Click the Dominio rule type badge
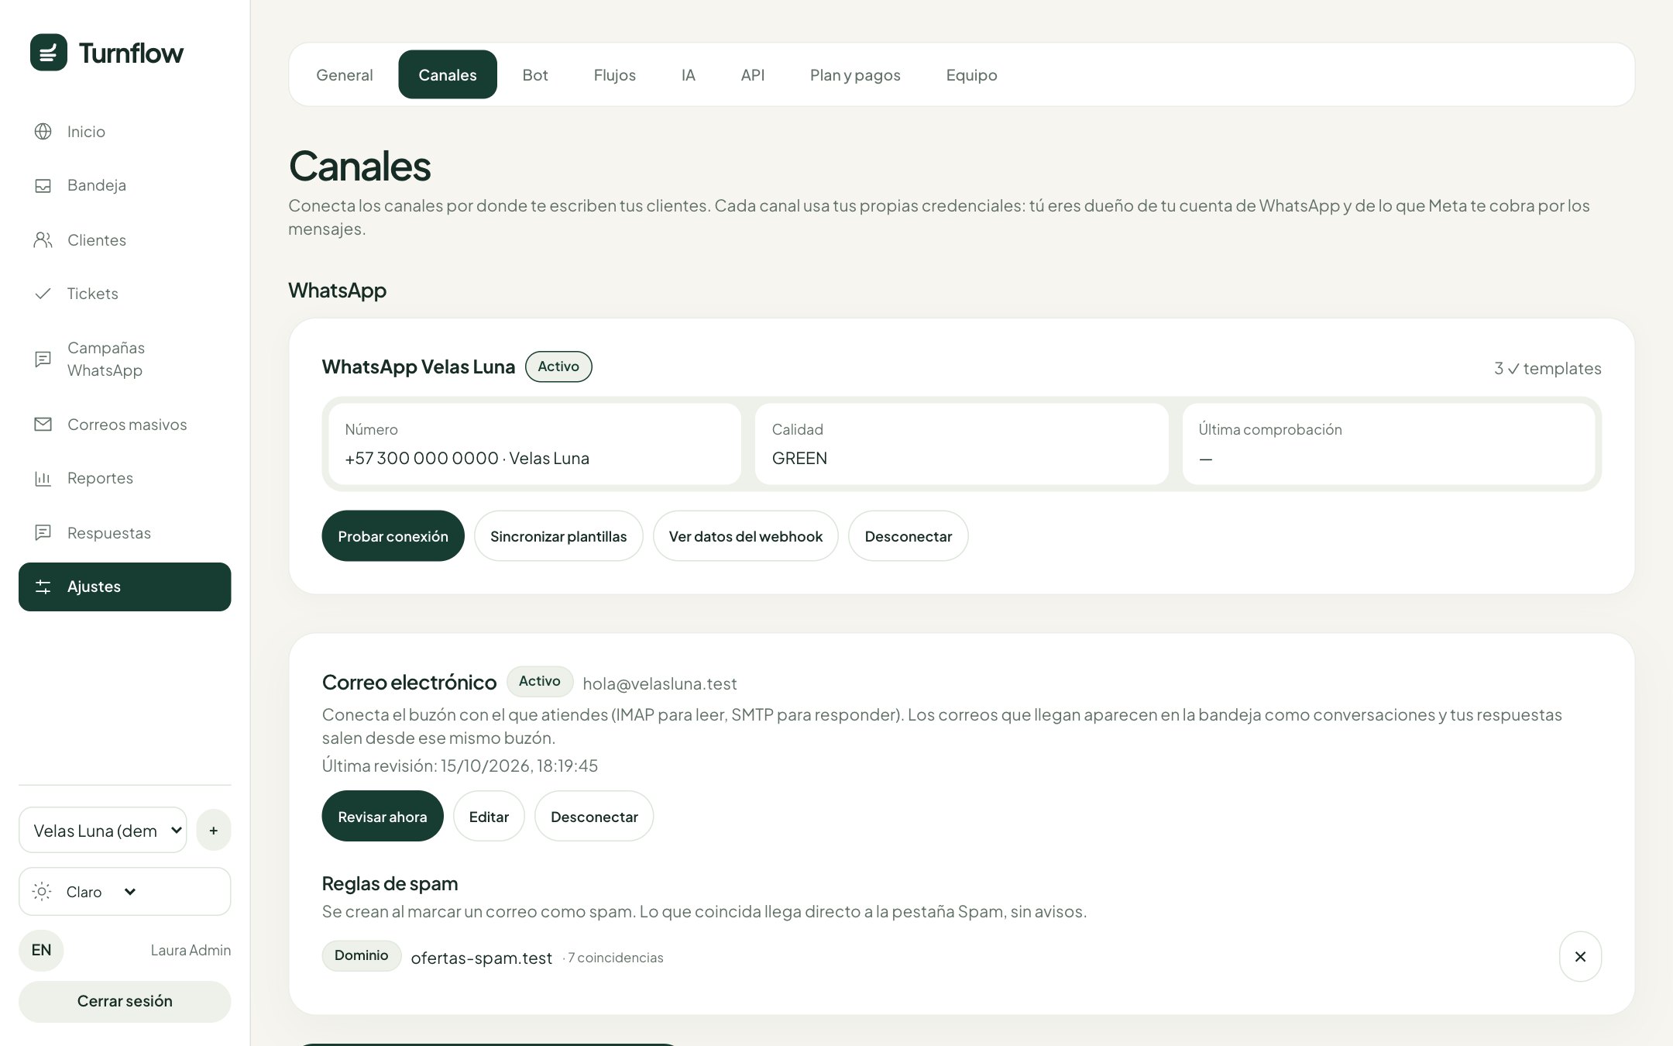The height and width of the screenshot is (1046, 1673). pos(362,955)
